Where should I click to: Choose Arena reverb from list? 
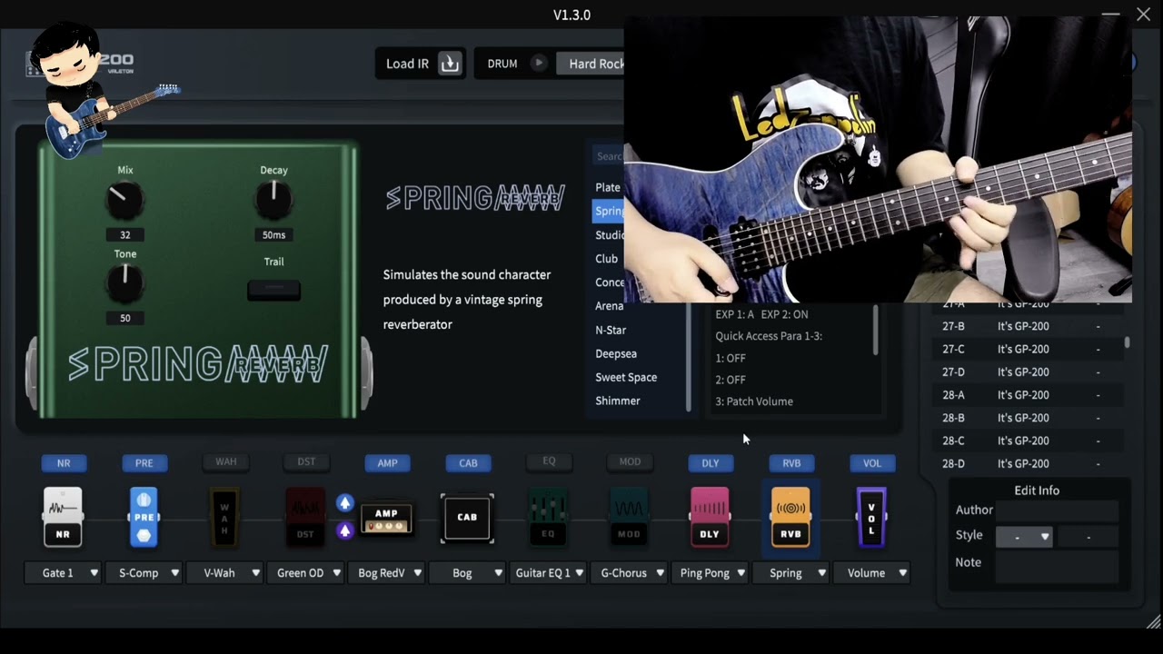click(610, 306)
